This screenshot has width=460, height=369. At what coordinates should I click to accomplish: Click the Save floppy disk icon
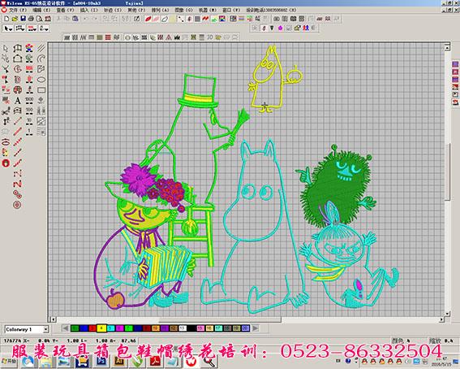click(x=23, y=19)
